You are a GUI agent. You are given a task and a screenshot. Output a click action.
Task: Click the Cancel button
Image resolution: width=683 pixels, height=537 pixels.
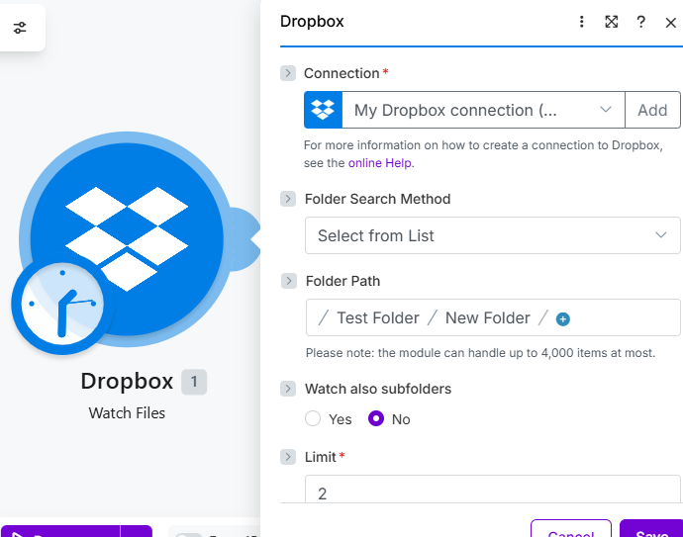pos(571,529)
